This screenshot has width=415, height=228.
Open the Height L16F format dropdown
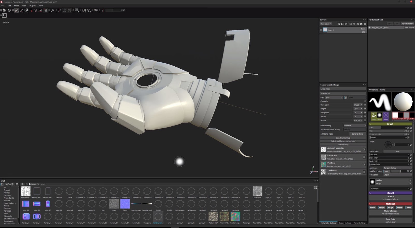tap(358, 109)
